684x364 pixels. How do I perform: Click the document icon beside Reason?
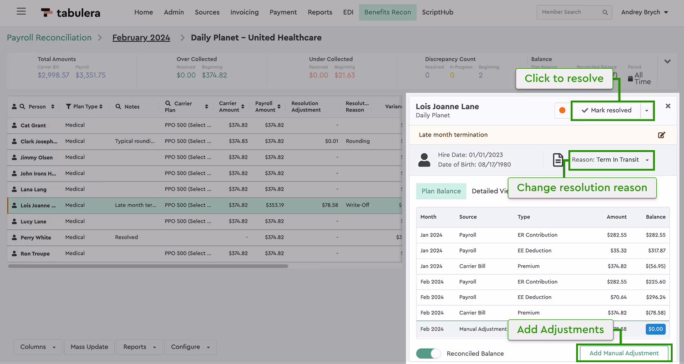[557, 160]
